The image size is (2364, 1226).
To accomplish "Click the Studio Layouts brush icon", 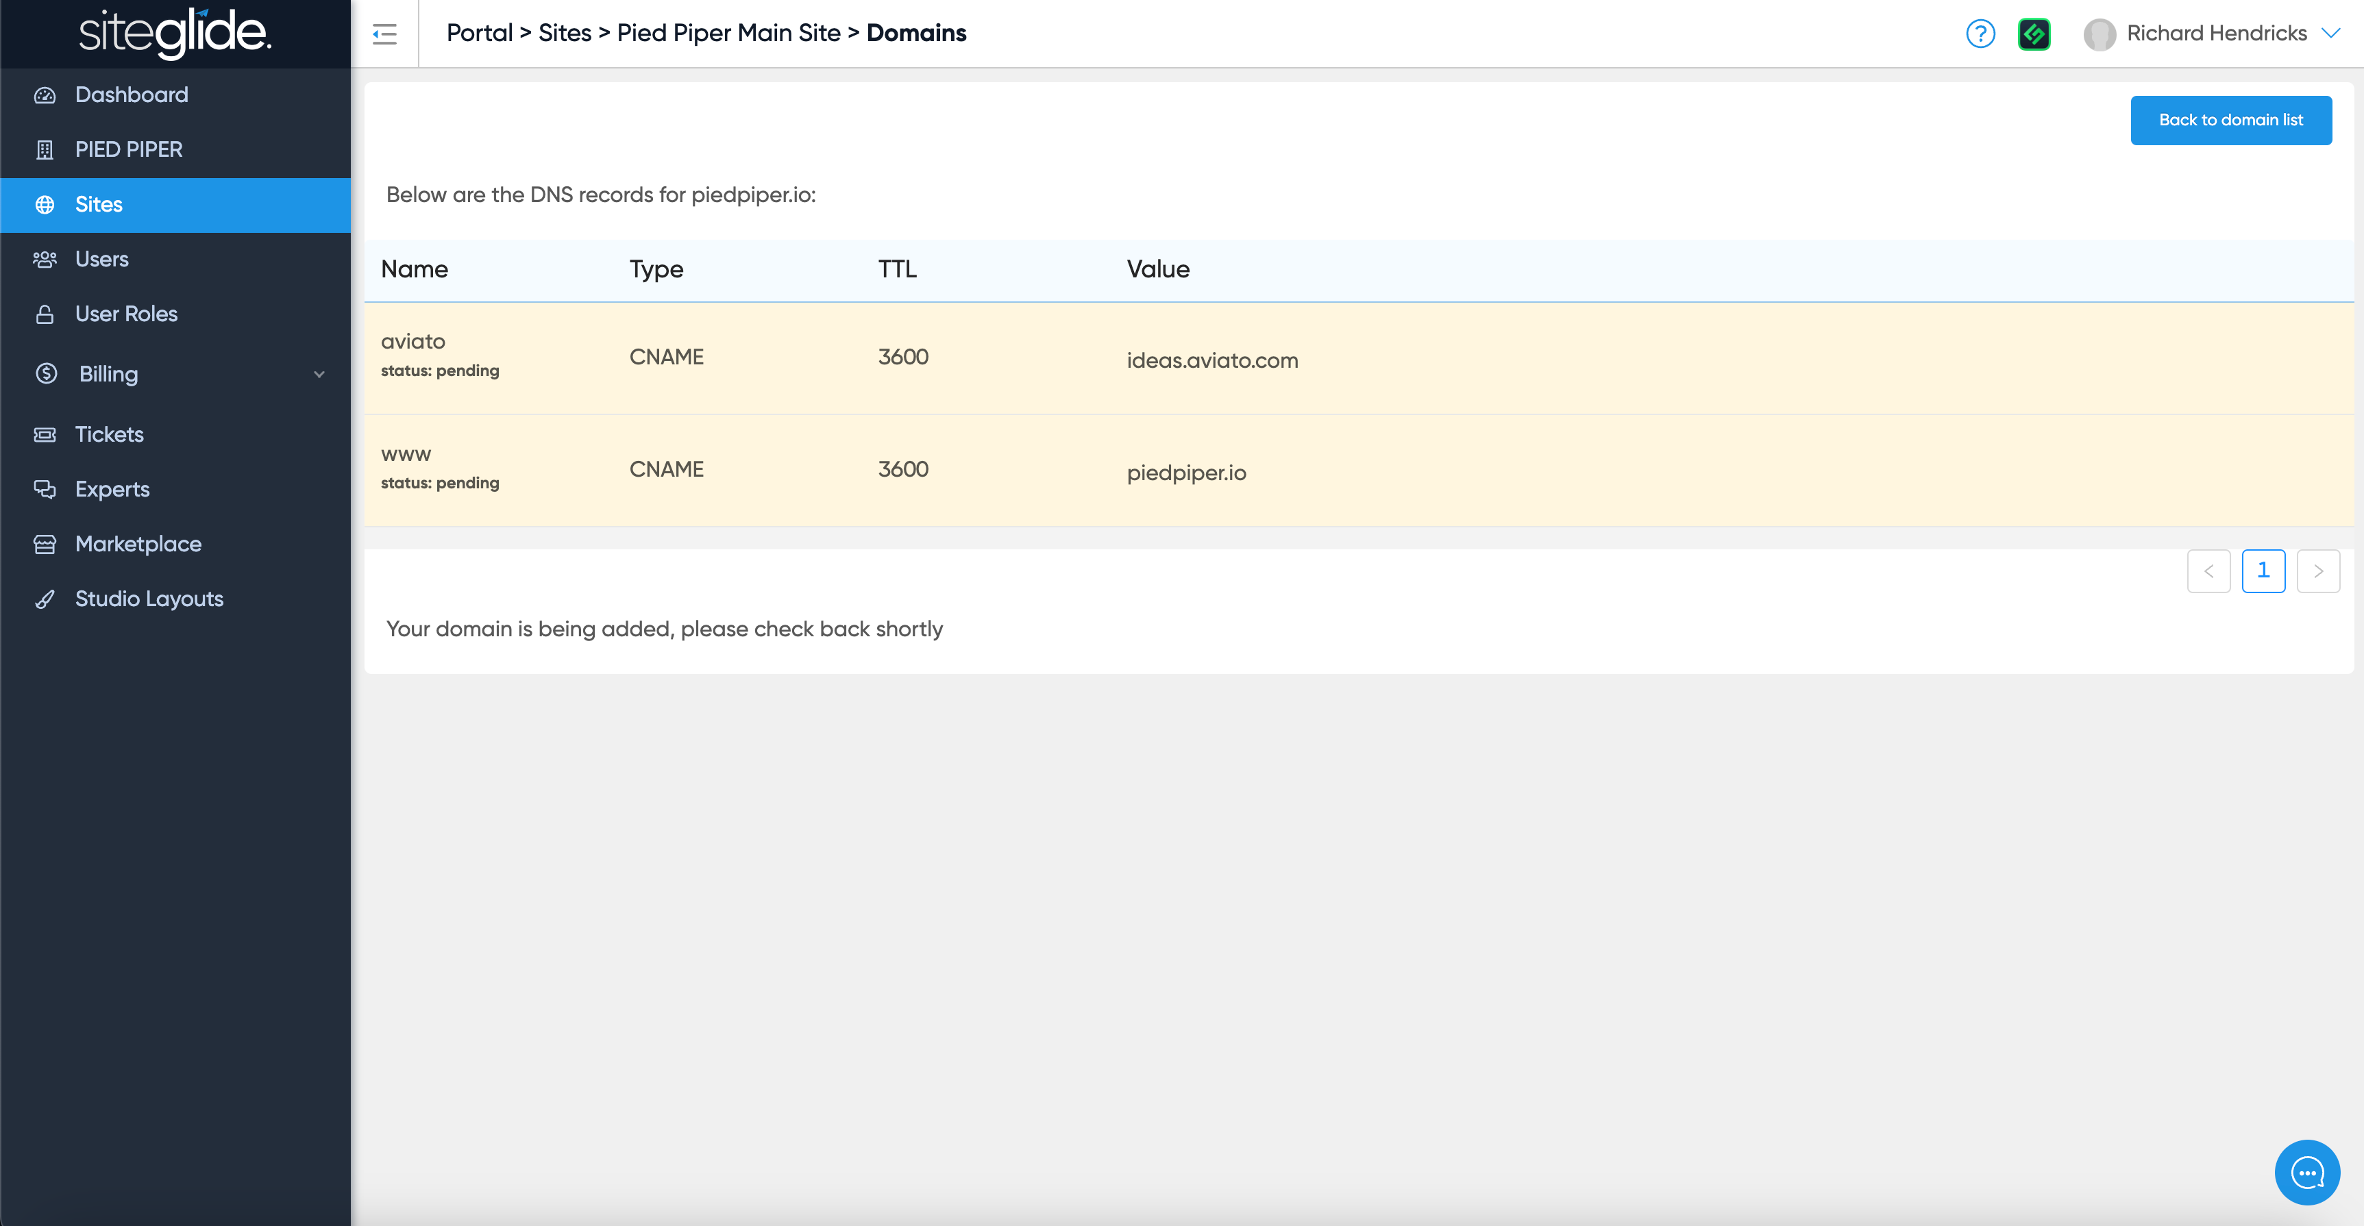I will 45,600.
